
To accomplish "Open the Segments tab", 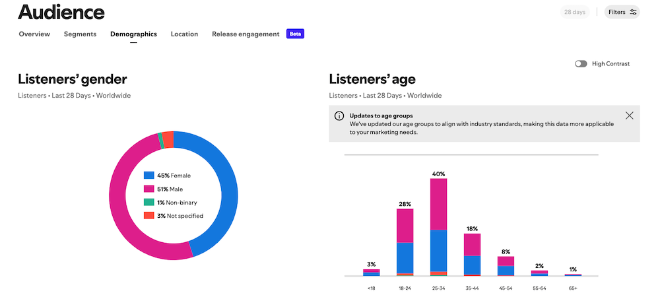I will [x=80, y=34].
